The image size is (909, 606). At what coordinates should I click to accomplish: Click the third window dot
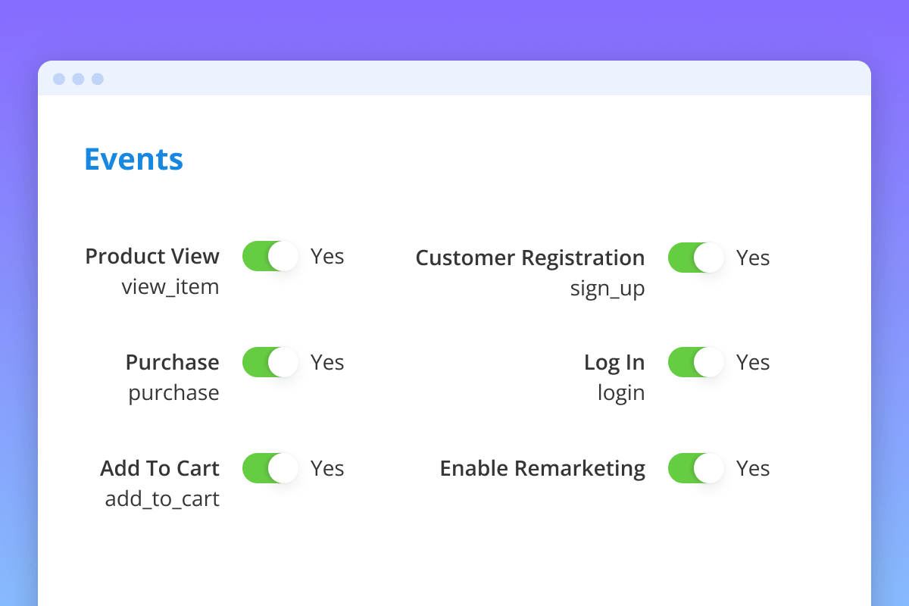98,79
